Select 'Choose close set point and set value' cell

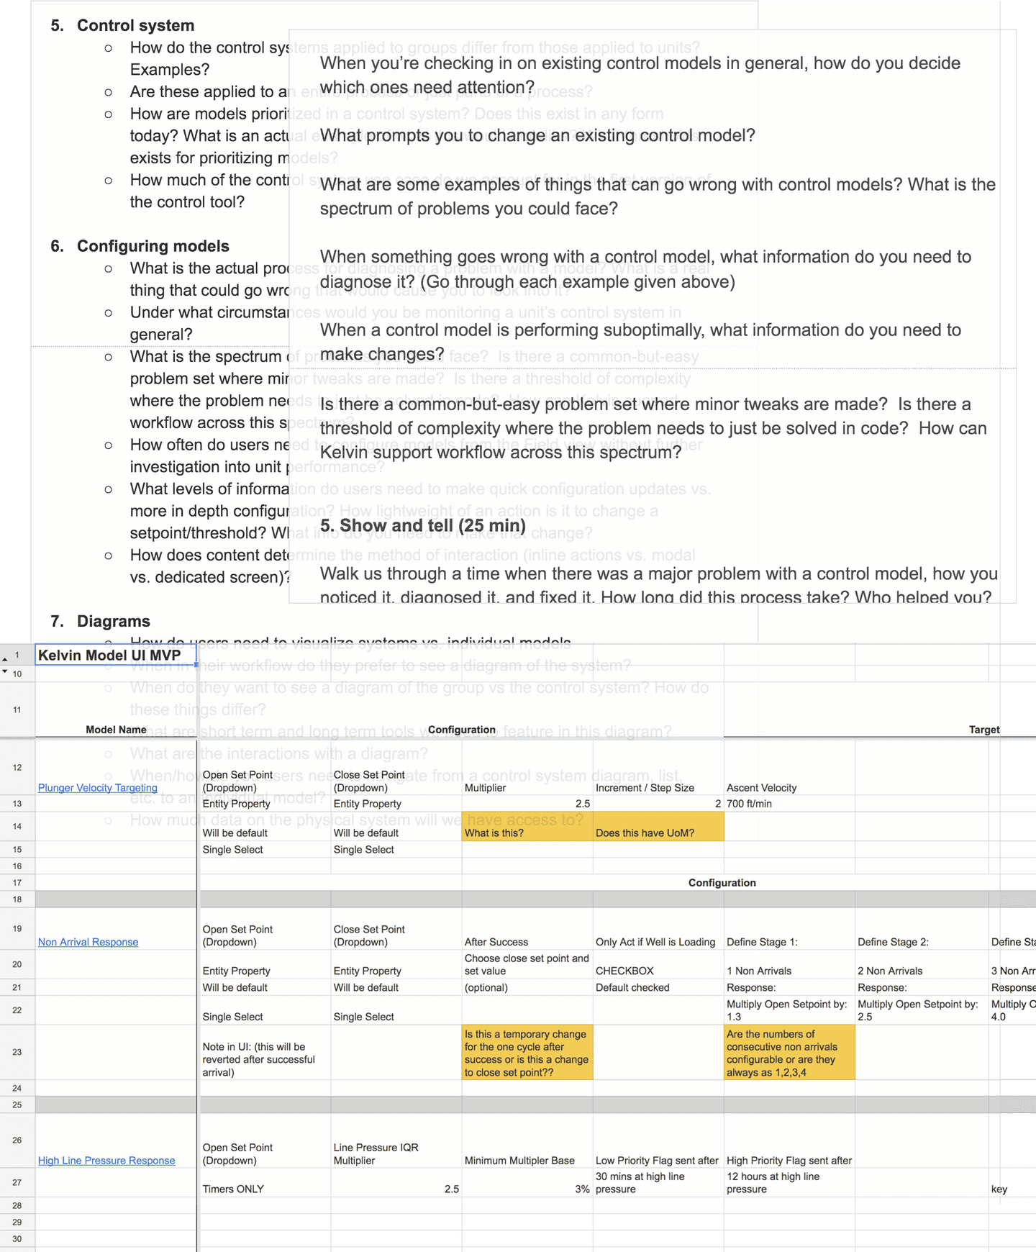(527, 964)
